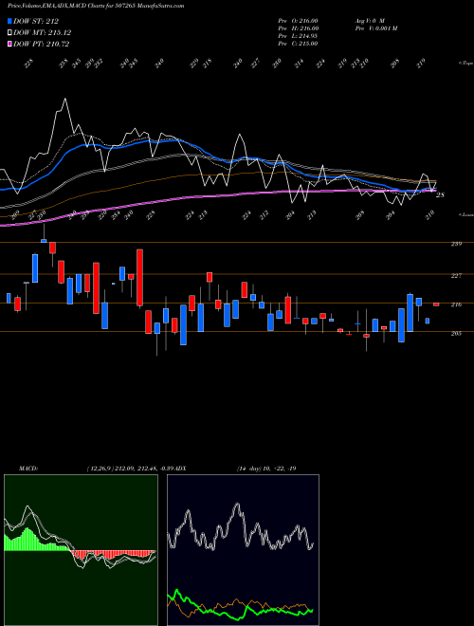Click the last small red candle near 216
Screen dimensions: 474x626
coord(436,304)
